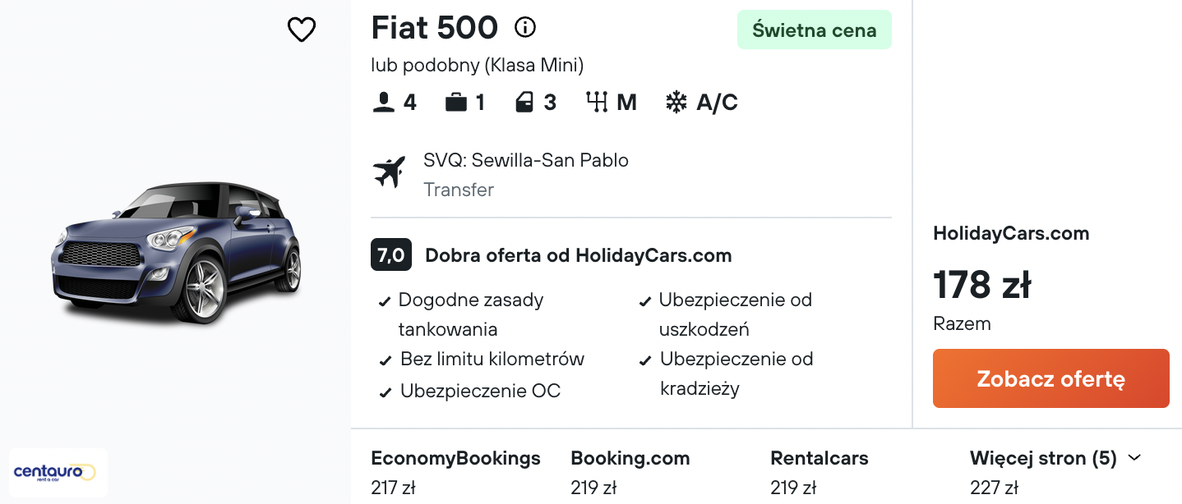
Task: Click the blue car thumbnail image
Action: pyautogui.click(x=176, y=252)
